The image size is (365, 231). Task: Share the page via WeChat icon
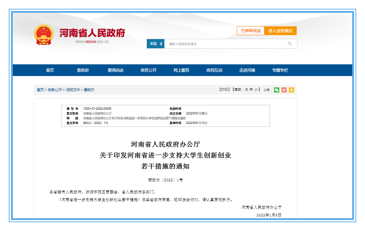[277, 90]
